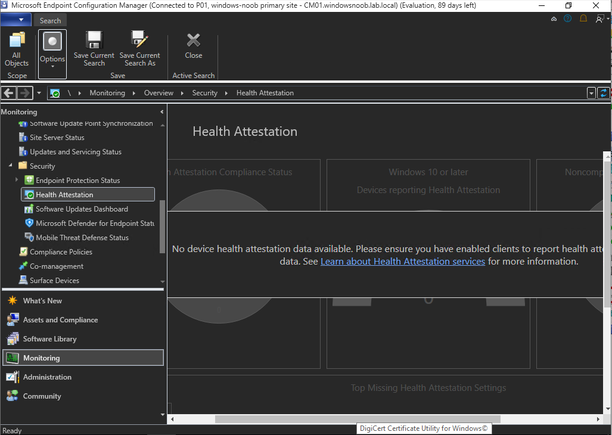Select Software Update Point Synchronization node
The width and height of the screenshot is (612, 435).
coord(91,123)
